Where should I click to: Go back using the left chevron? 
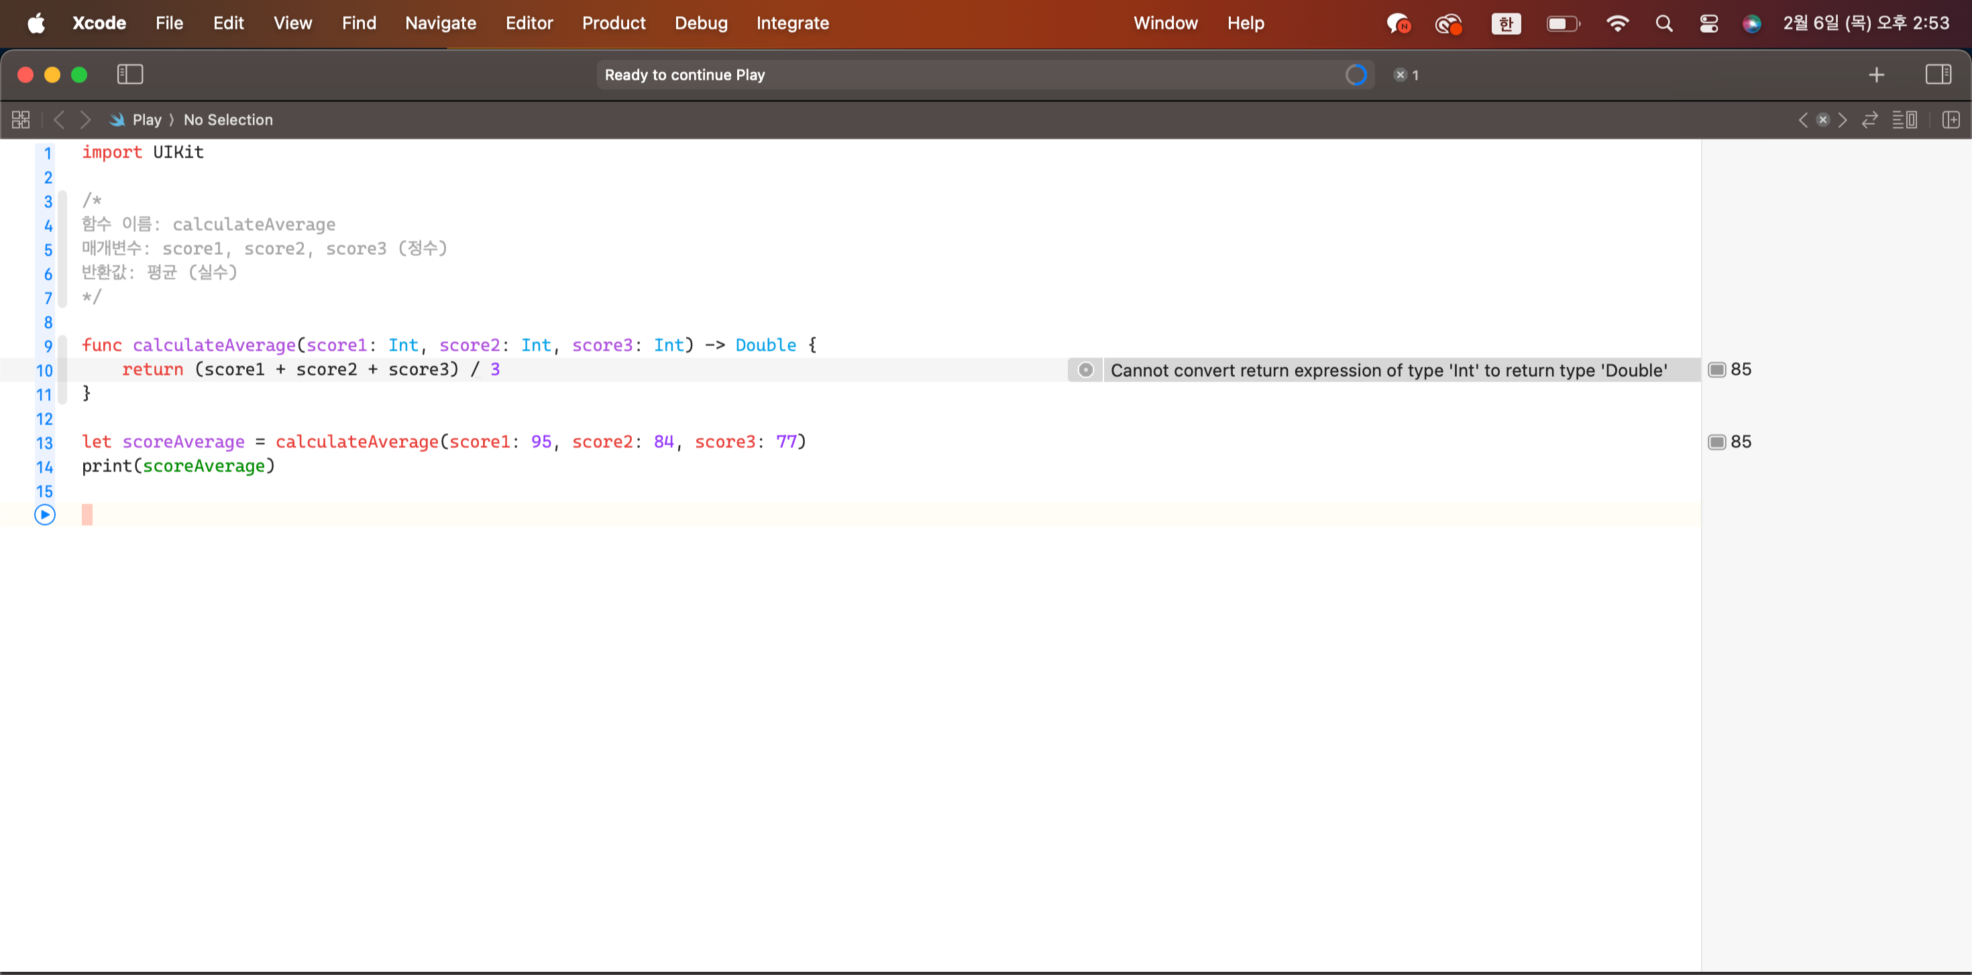click(x=59, y=119)
